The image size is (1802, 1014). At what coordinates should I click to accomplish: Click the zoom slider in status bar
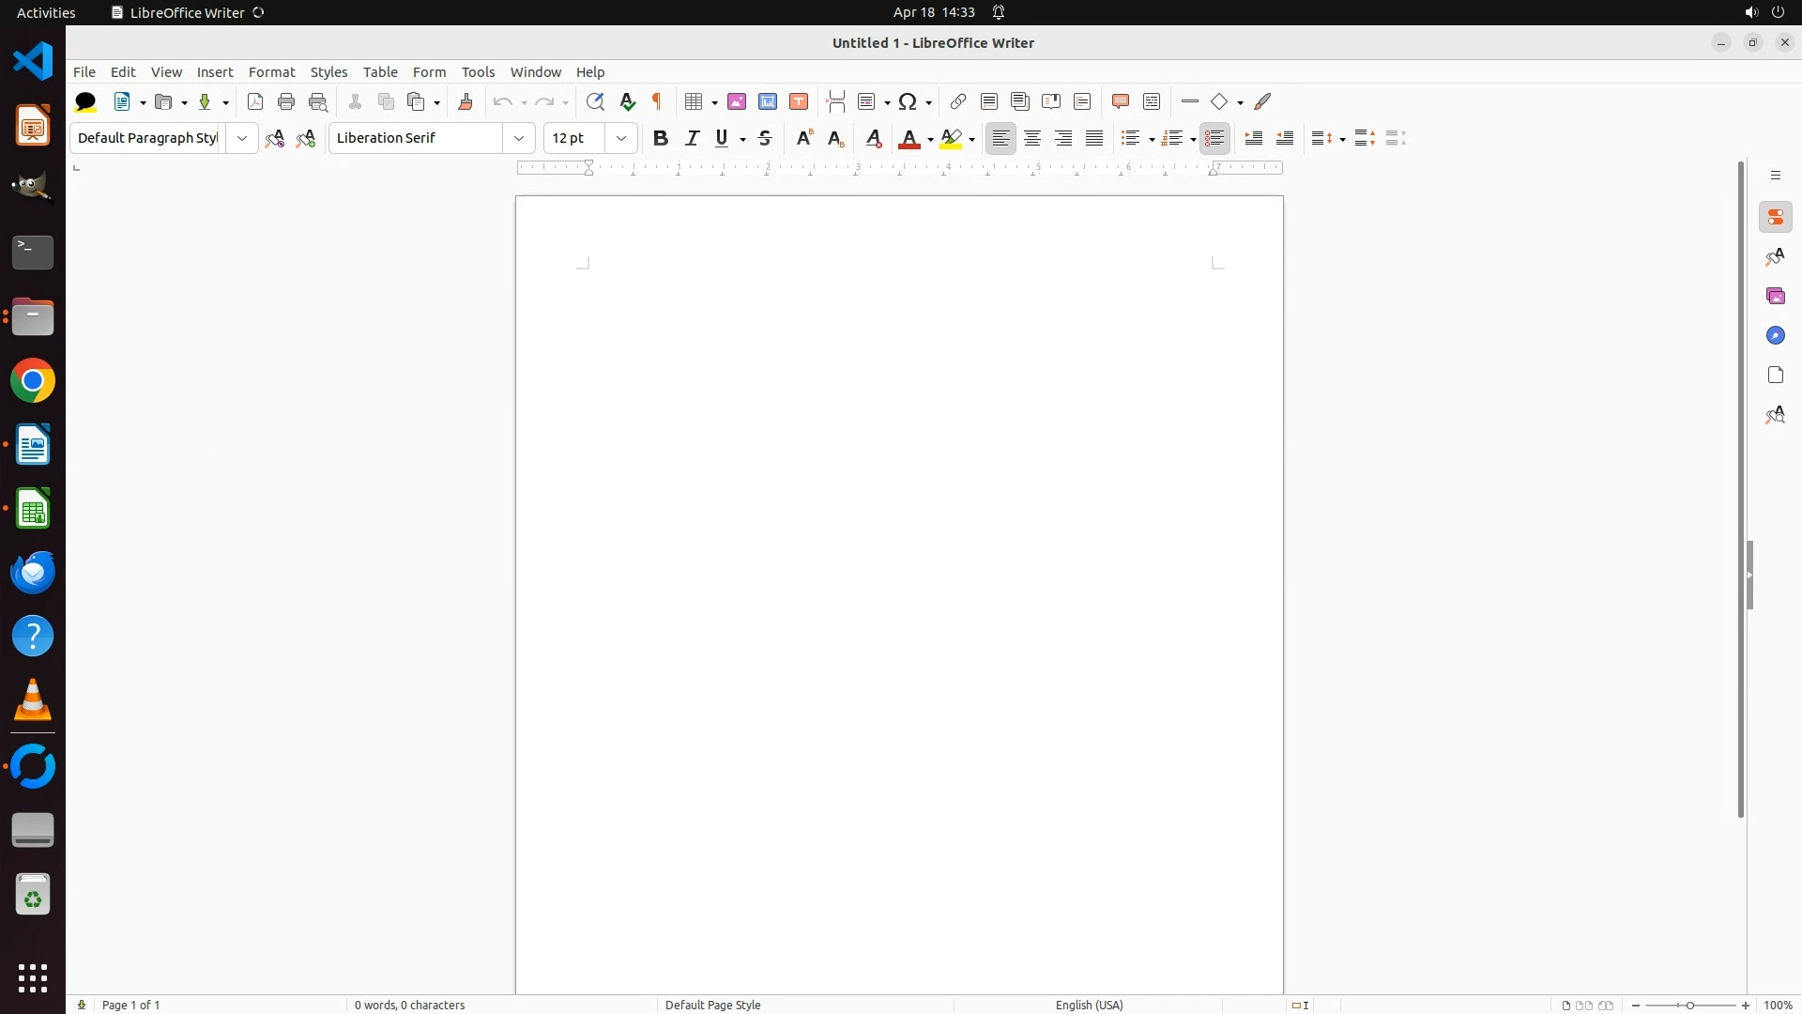coord(1689,1005)
